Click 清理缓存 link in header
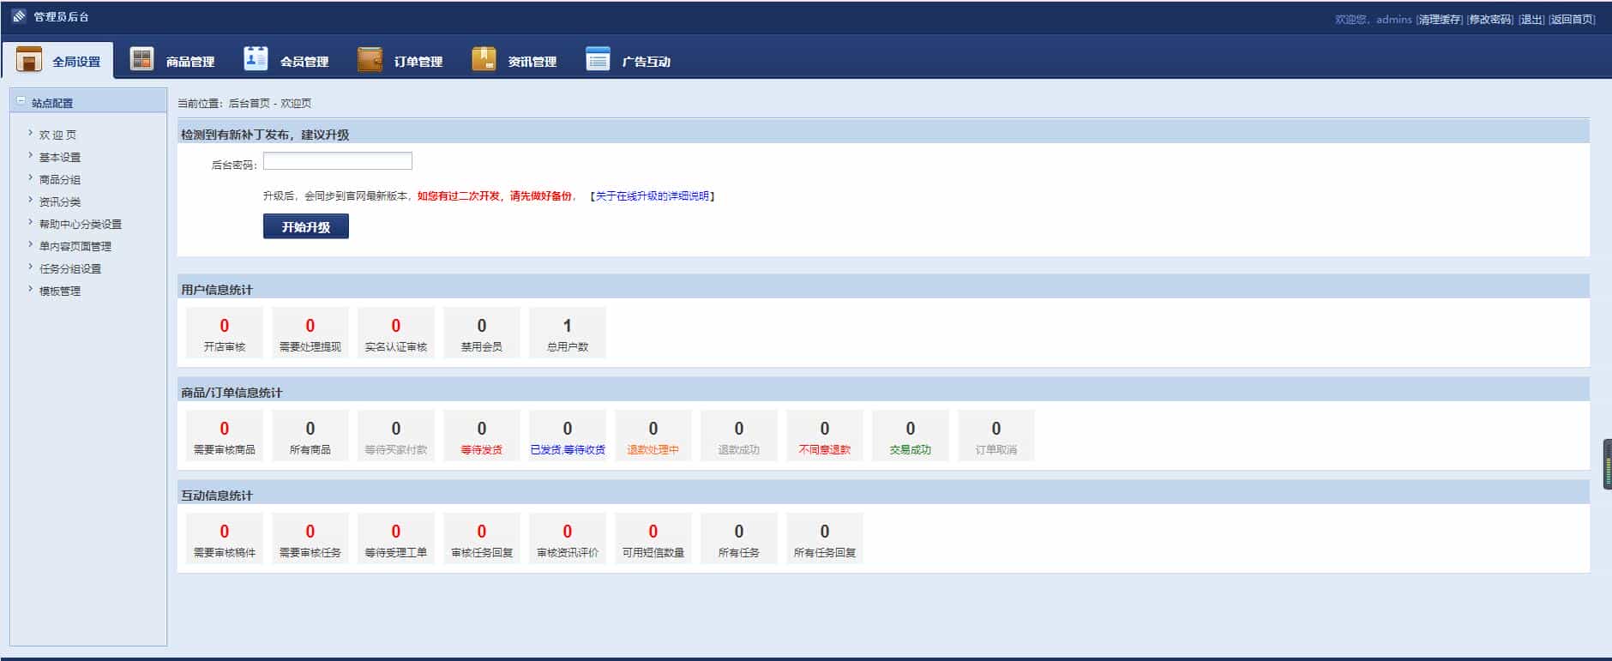Screen dimensions: 1612x661 [x=1440, y=20]
